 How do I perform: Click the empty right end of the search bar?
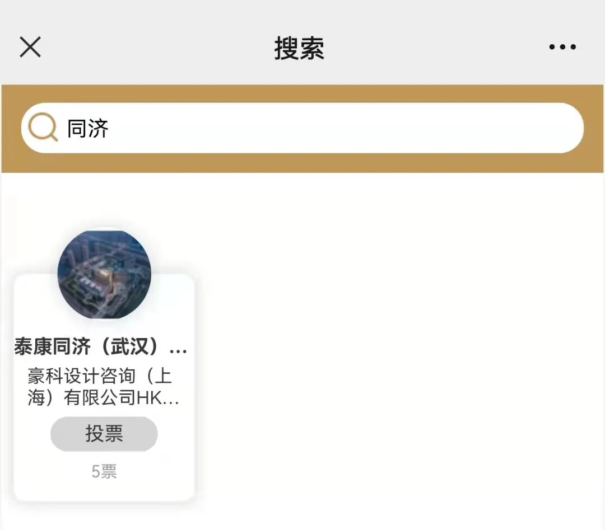click(501, 128)
